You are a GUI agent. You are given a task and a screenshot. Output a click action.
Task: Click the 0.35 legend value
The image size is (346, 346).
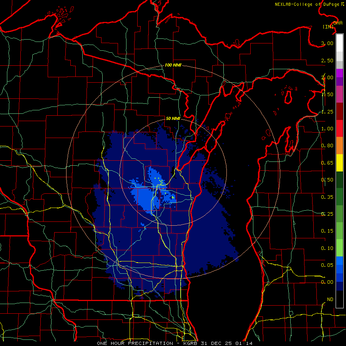click(x=327, y=197)
